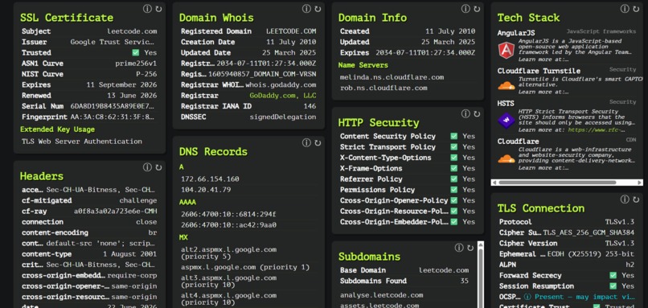Click Referrer Policy checkmark
This screenshot has width=648, height=308.
[453, 179]
